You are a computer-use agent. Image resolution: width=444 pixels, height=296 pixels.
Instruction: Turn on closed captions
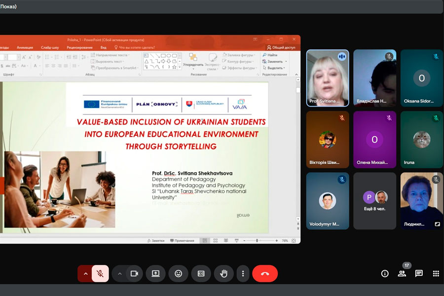(201, 273)
